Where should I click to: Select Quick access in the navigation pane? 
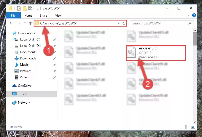[x=27, y=33]
